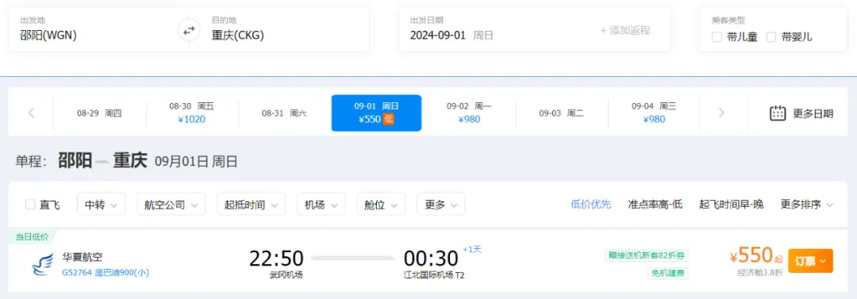Click the 免机建费 tag
857x299 pixels.
tap(668, 274)
